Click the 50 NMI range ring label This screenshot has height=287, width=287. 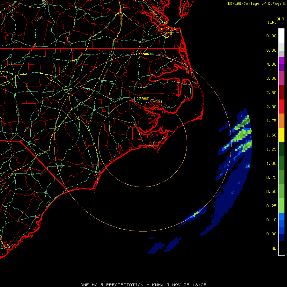(143, 98)
